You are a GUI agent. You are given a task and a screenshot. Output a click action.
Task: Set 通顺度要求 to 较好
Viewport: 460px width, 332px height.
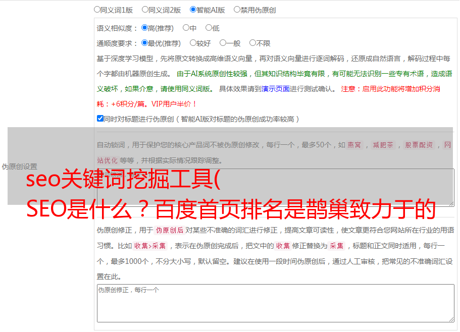tap(193, 43)
